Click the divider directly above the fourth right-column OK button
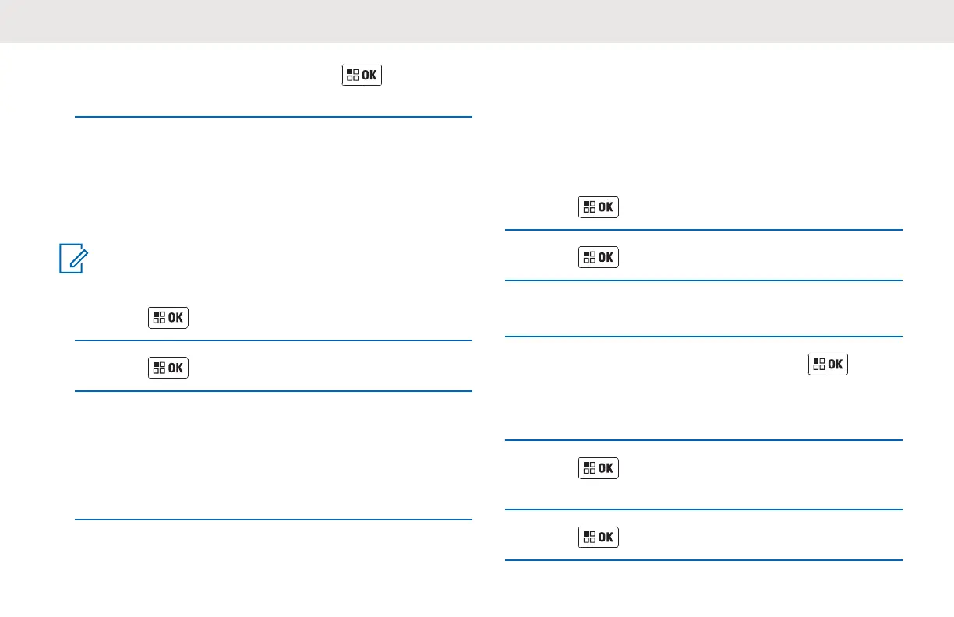This screenshot has width=954, height=617. coord(704,441)
